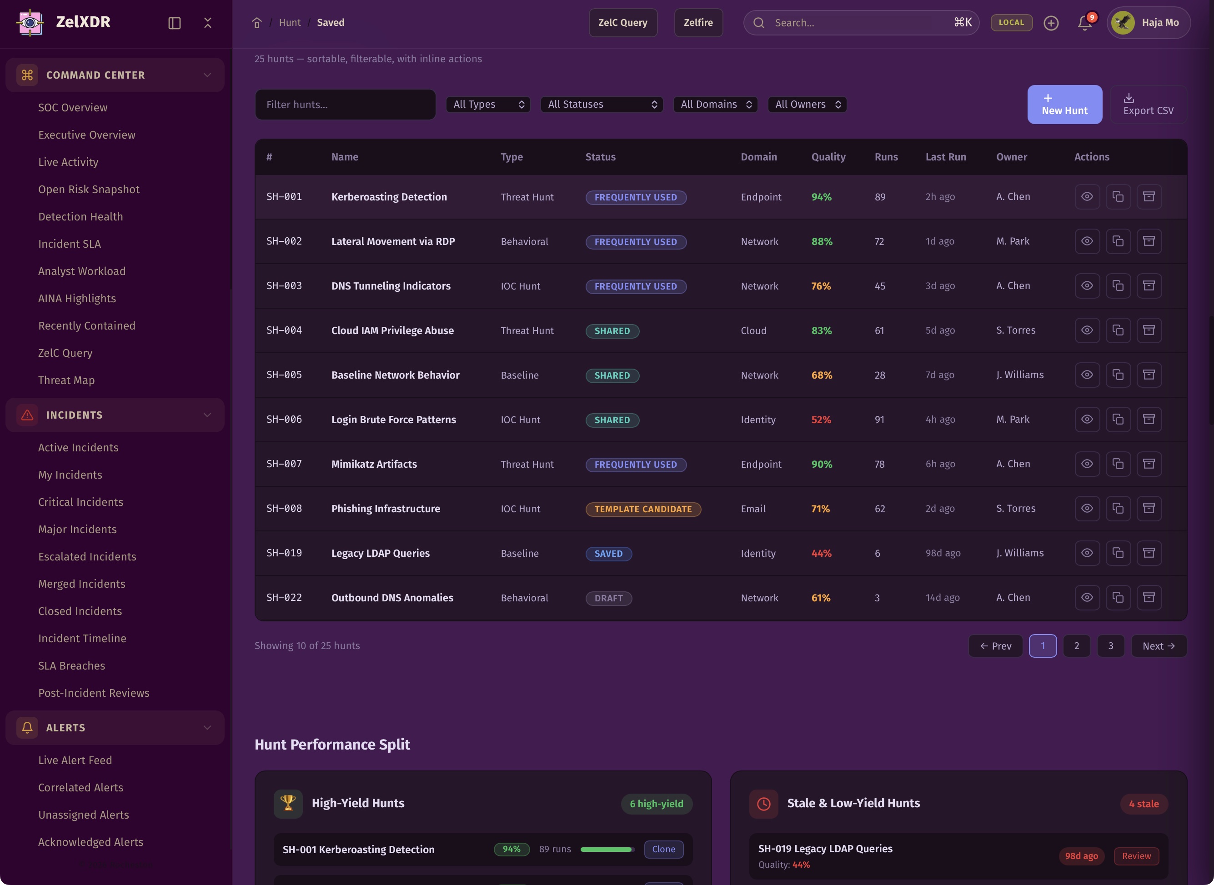Go to Active Incidents menu item

pyautogui.click(x=78, y=447)
